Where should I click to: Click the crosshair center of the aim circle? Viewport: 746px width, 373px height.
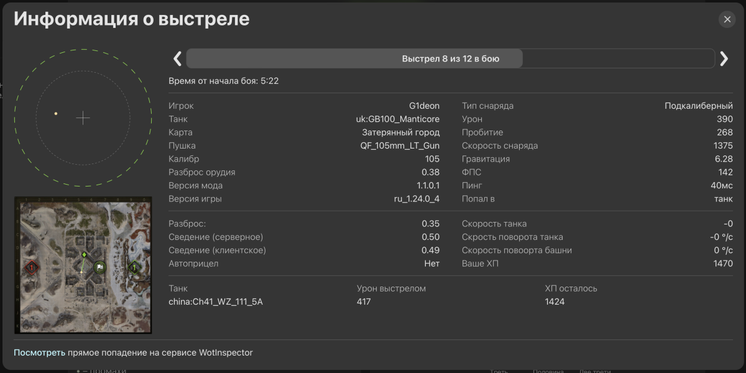(83, 118)
